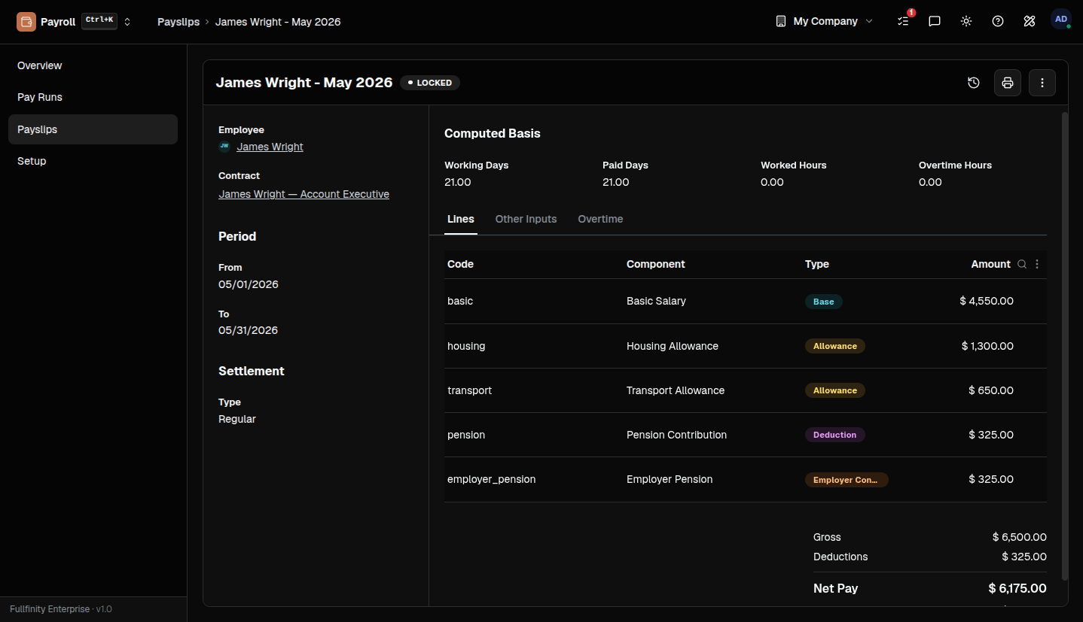Navigate to Overview in the sidebar
The height and width of the screenshot is (622, 1083).
pyautogui.click(x=93, y=65)
